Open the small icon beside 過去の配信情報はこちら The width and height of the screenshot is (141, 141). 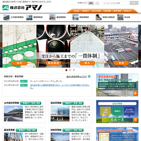click(x=89, y=76)
